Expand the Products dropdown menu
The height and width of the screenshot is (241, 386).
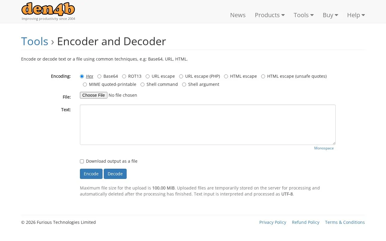270,15
